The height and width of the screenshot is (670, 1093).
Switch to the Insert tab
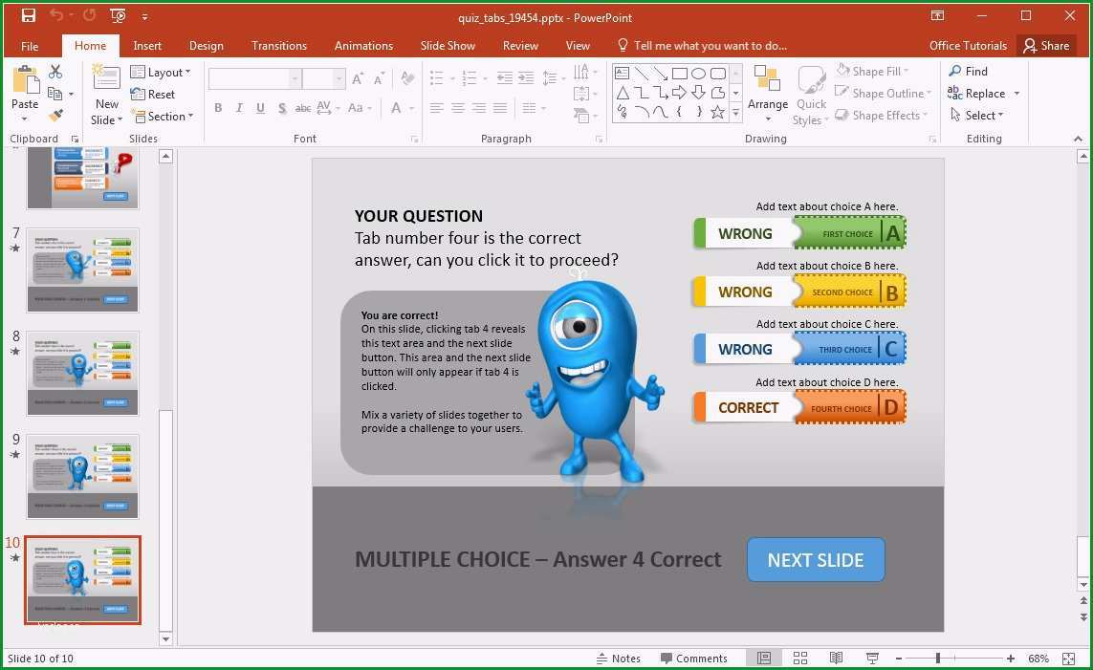[x=147, y=46]
